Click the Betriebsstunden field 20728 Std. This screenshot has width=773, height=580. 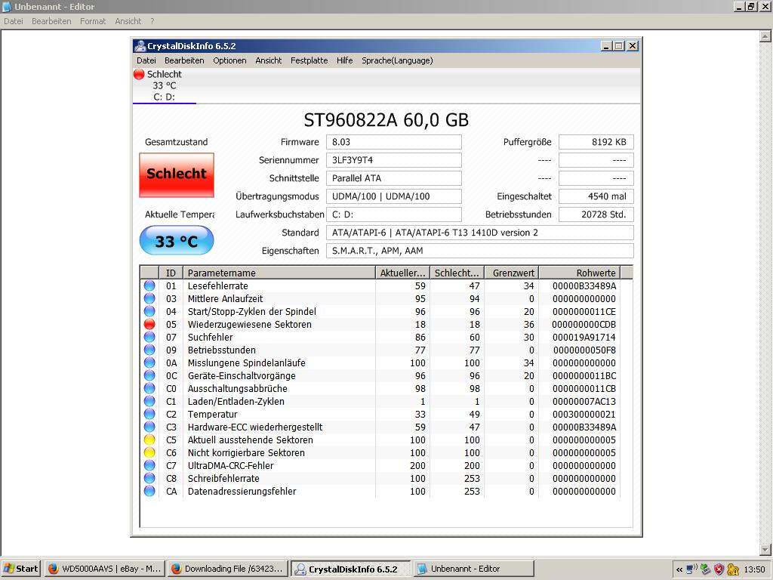(596, 214)
